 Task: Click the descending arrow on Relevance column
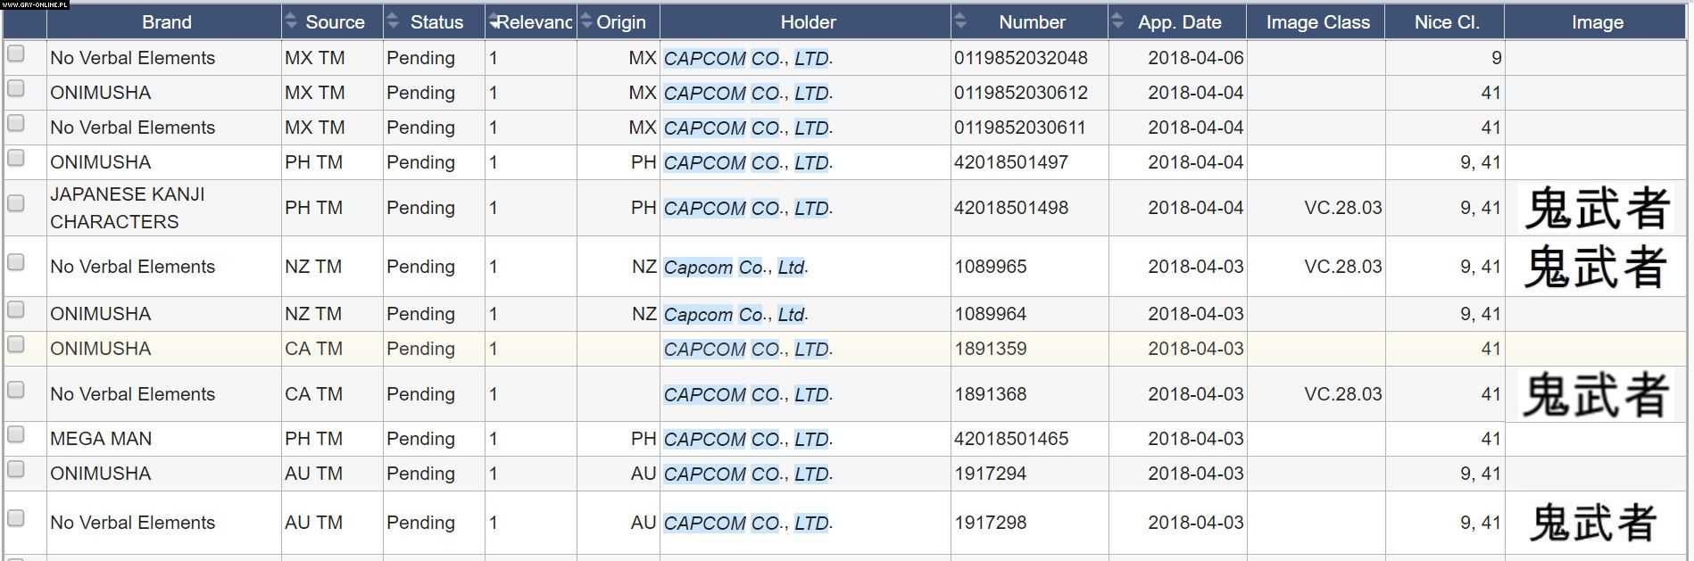pos(494,23)
